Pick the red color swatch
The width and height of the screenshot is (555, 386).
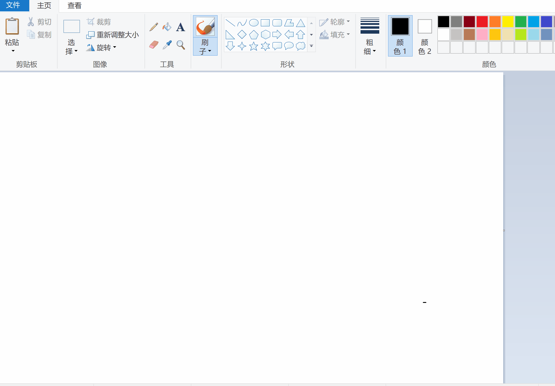[482, 22]
